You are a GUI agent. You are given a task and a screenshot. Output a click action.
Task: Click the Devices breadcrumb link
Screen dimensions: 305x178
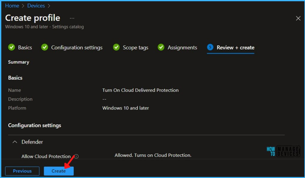(x=36, y=6)
